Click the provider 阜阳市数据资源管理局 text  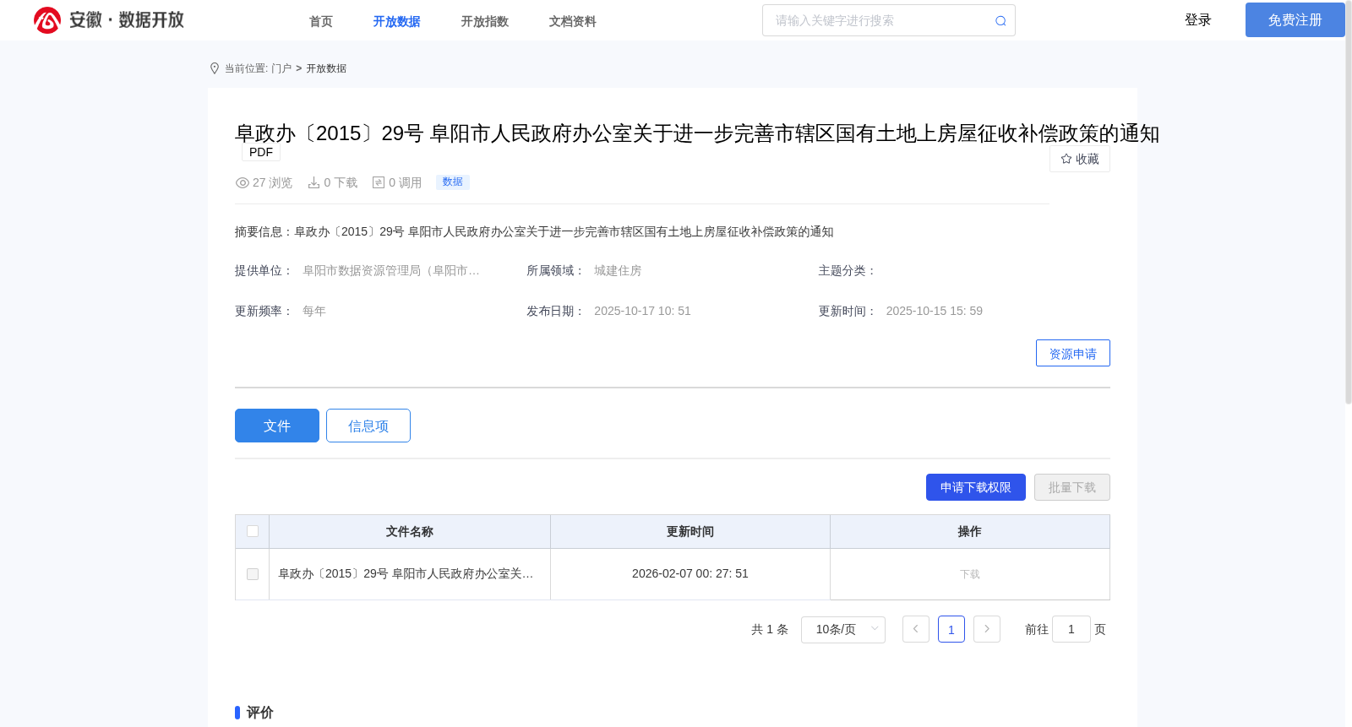tap(391, 270)
